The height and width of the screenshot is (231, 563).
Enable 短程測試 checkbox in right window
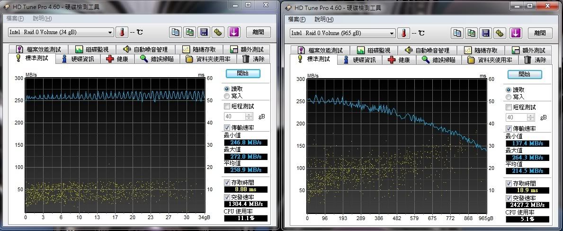(509, 107)
